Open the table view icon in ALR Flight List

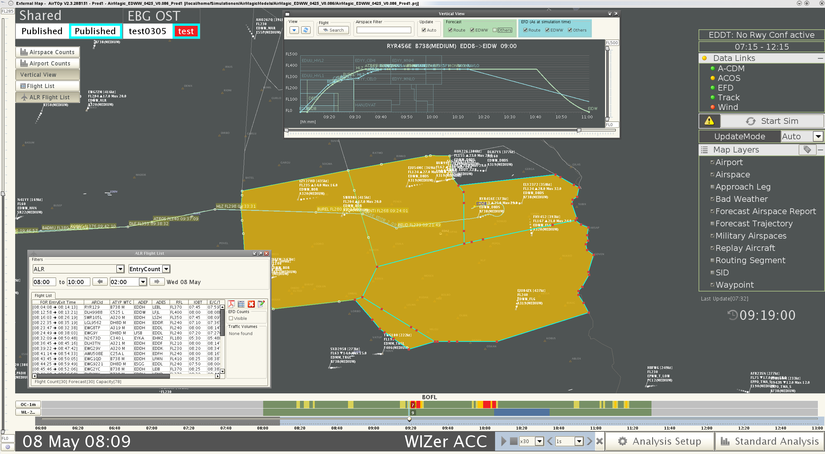point(241,304)
